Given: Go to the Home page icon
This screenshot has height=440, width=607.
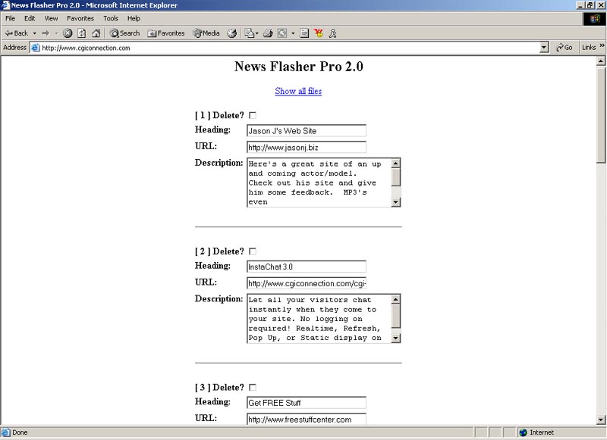Looking at the screenshot, I should [96, 33].
